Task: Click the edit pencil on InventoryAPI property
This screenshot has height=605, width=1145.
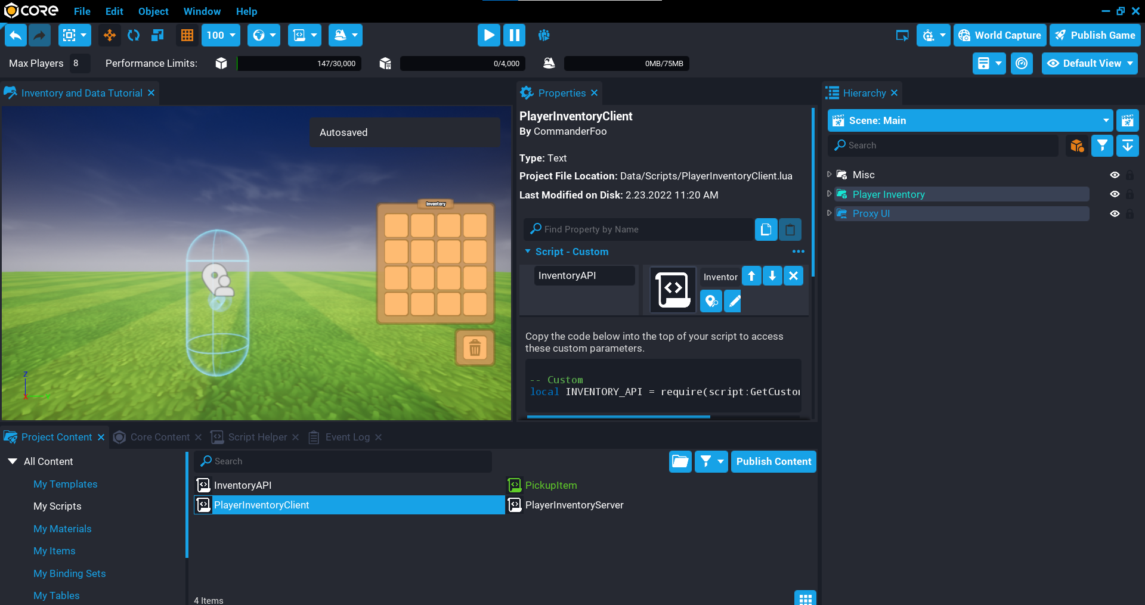Action: pyautogui.click(x=735, y=302)
